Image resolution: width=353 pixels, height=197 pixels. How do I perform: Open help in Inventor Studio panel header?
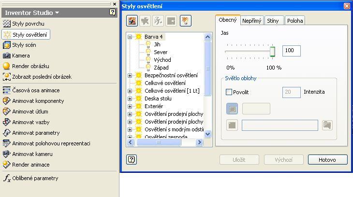[x=112, y=13]
